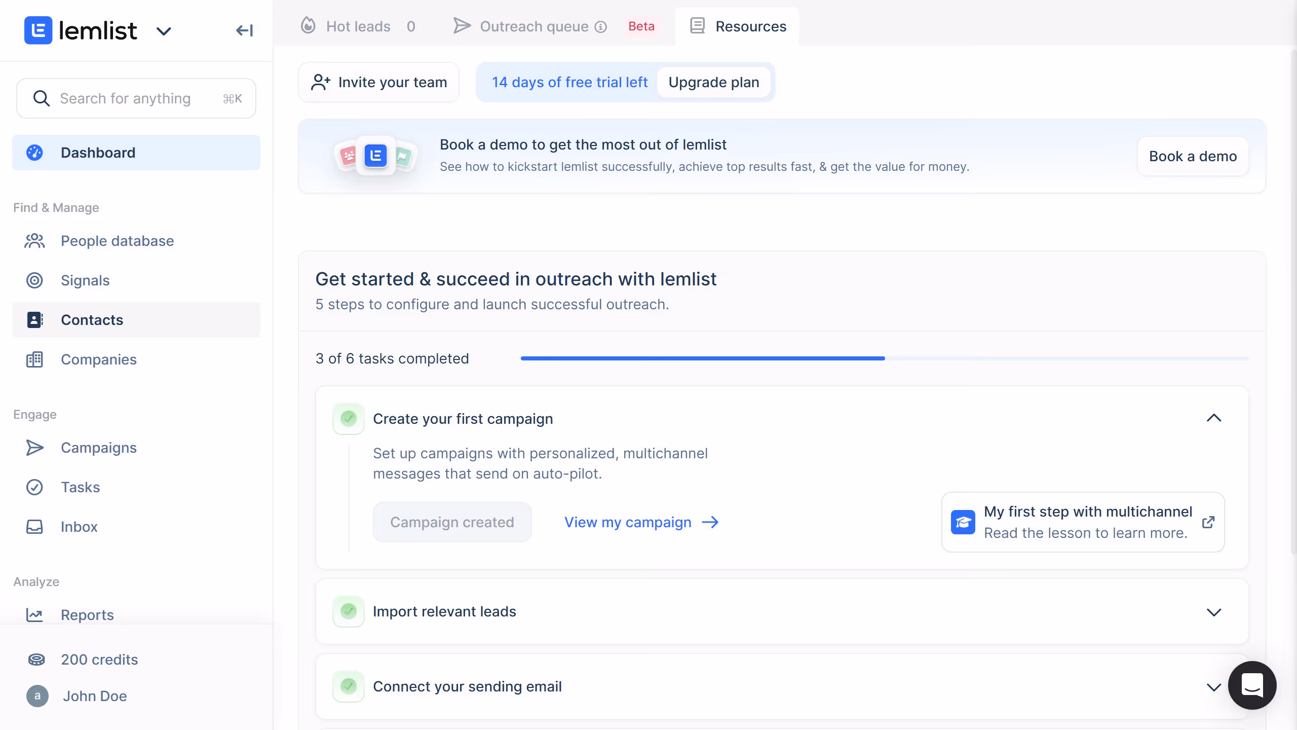
Task: Click the graduation cap lesson icon
Action: pyautogui.click(x=963, y=522)
